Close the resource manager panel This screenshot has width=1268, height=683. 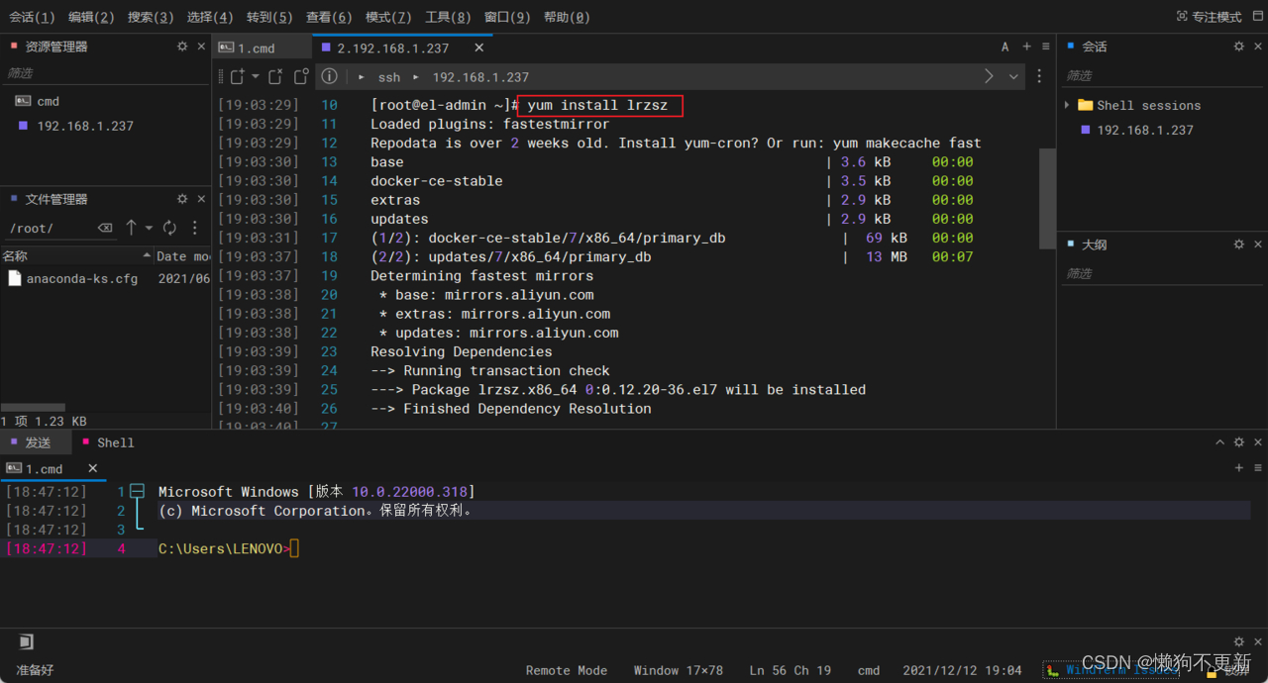coord(201,47)
